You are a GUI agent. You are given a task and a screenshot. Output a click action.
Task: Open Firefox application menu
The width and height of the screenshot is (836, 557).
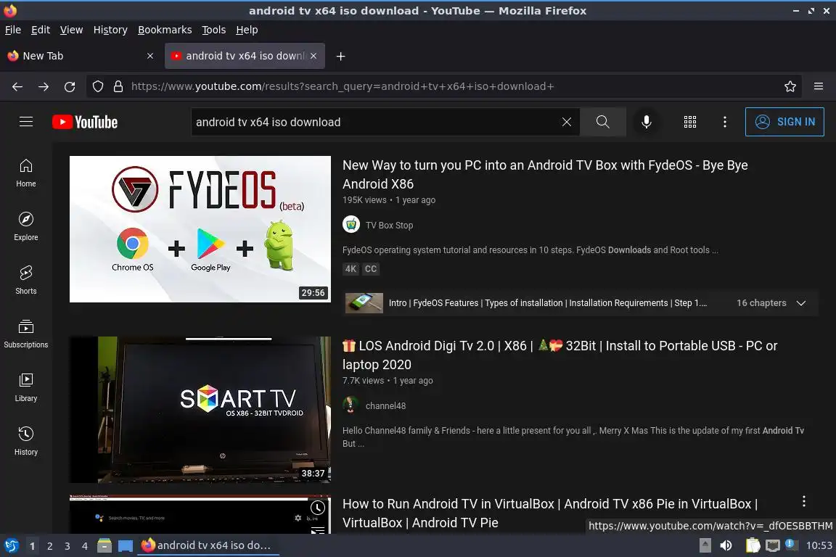point(819,86)
